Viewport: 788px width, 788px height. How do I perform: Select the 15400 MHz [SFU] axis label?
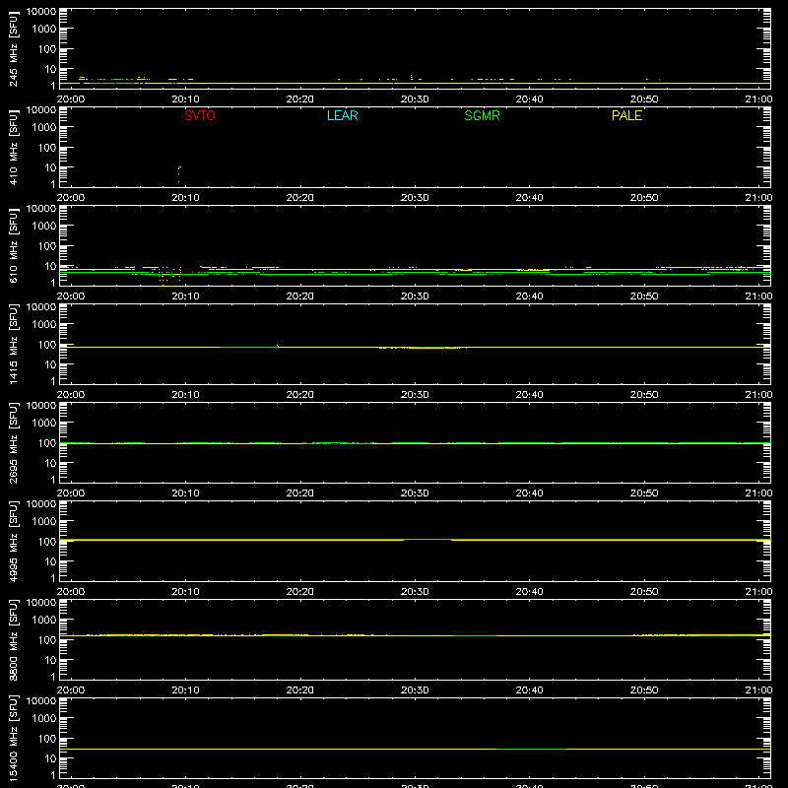pyautogui.click(x=14, y=738)
